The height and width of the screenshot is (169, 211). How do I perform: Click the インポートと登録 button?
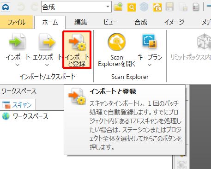77,50
